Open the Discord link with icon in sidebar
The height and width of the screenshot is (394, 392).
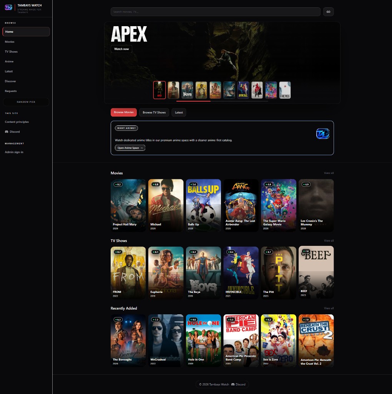[12, 132]
